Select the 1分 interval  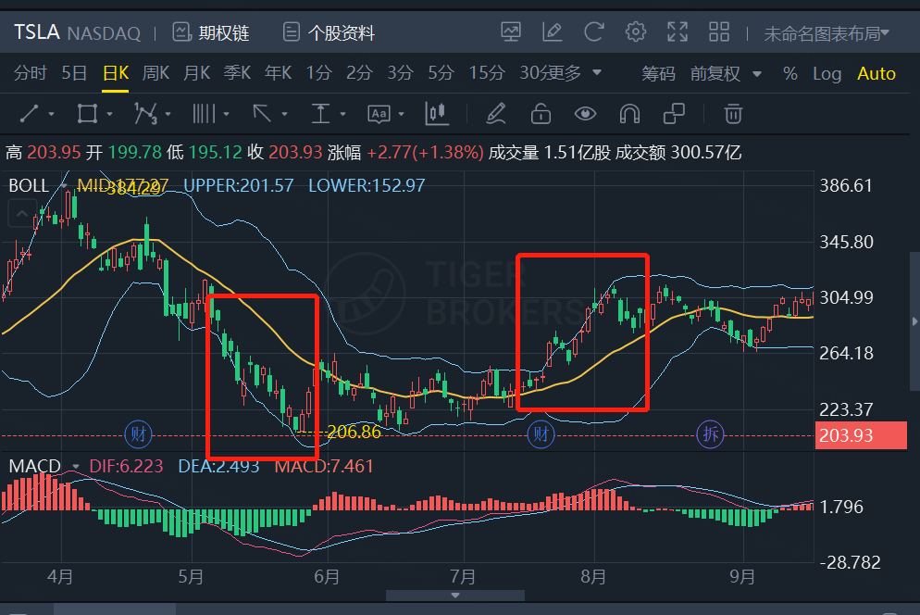(x=319, y=73)
